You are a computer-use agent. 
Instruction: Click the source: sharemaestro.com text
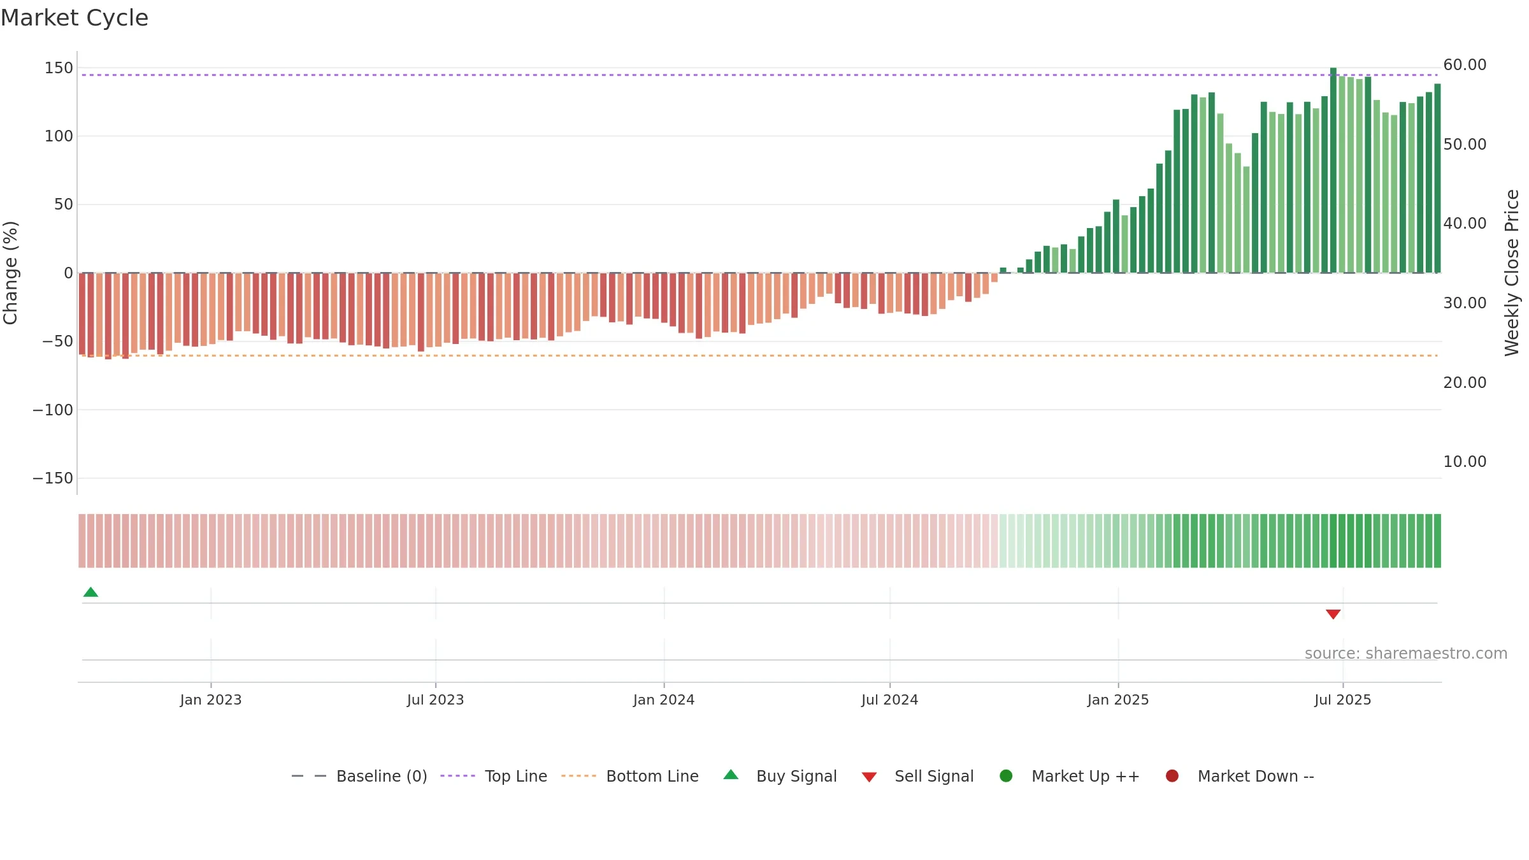(x=1406, y=653)
